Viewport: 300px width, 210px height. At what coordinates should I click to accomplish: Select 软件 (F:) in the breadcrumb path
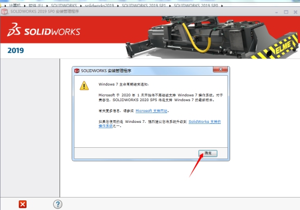(x=36, y=5)
